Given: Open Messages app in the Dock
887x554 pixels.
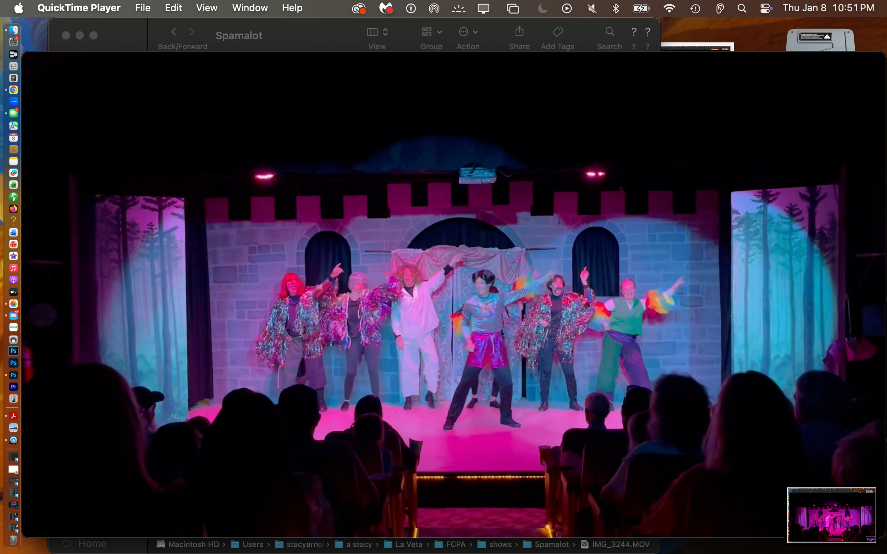Looking at the screenshot, I should [x=13, y=113].
